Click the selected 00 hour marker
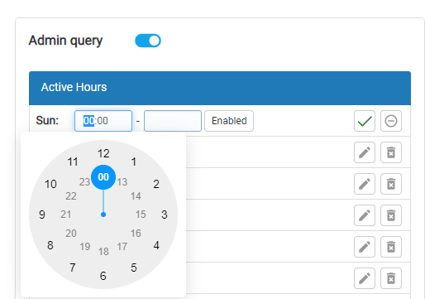Screen dimensions: 425x299 pos(103,177)
